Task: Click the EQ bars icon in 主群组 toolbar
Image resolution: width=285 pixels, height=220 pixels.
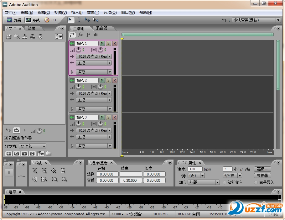Action: [x=96, y=35]
